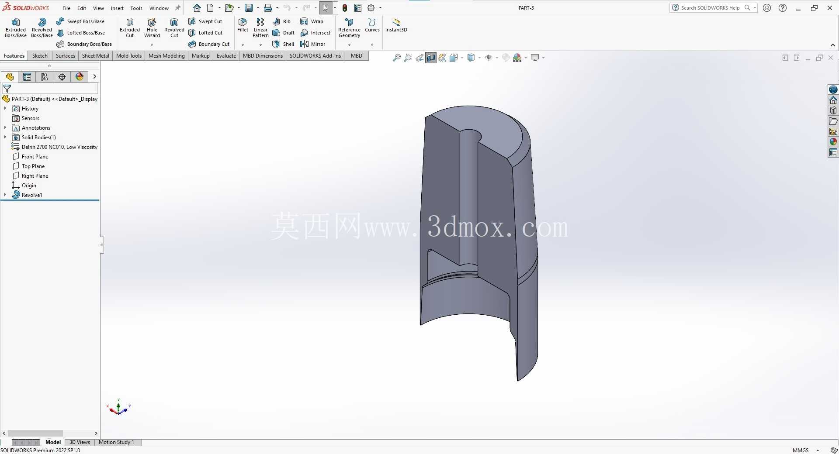Click the Zoom to Fit icon

[396, 58]
